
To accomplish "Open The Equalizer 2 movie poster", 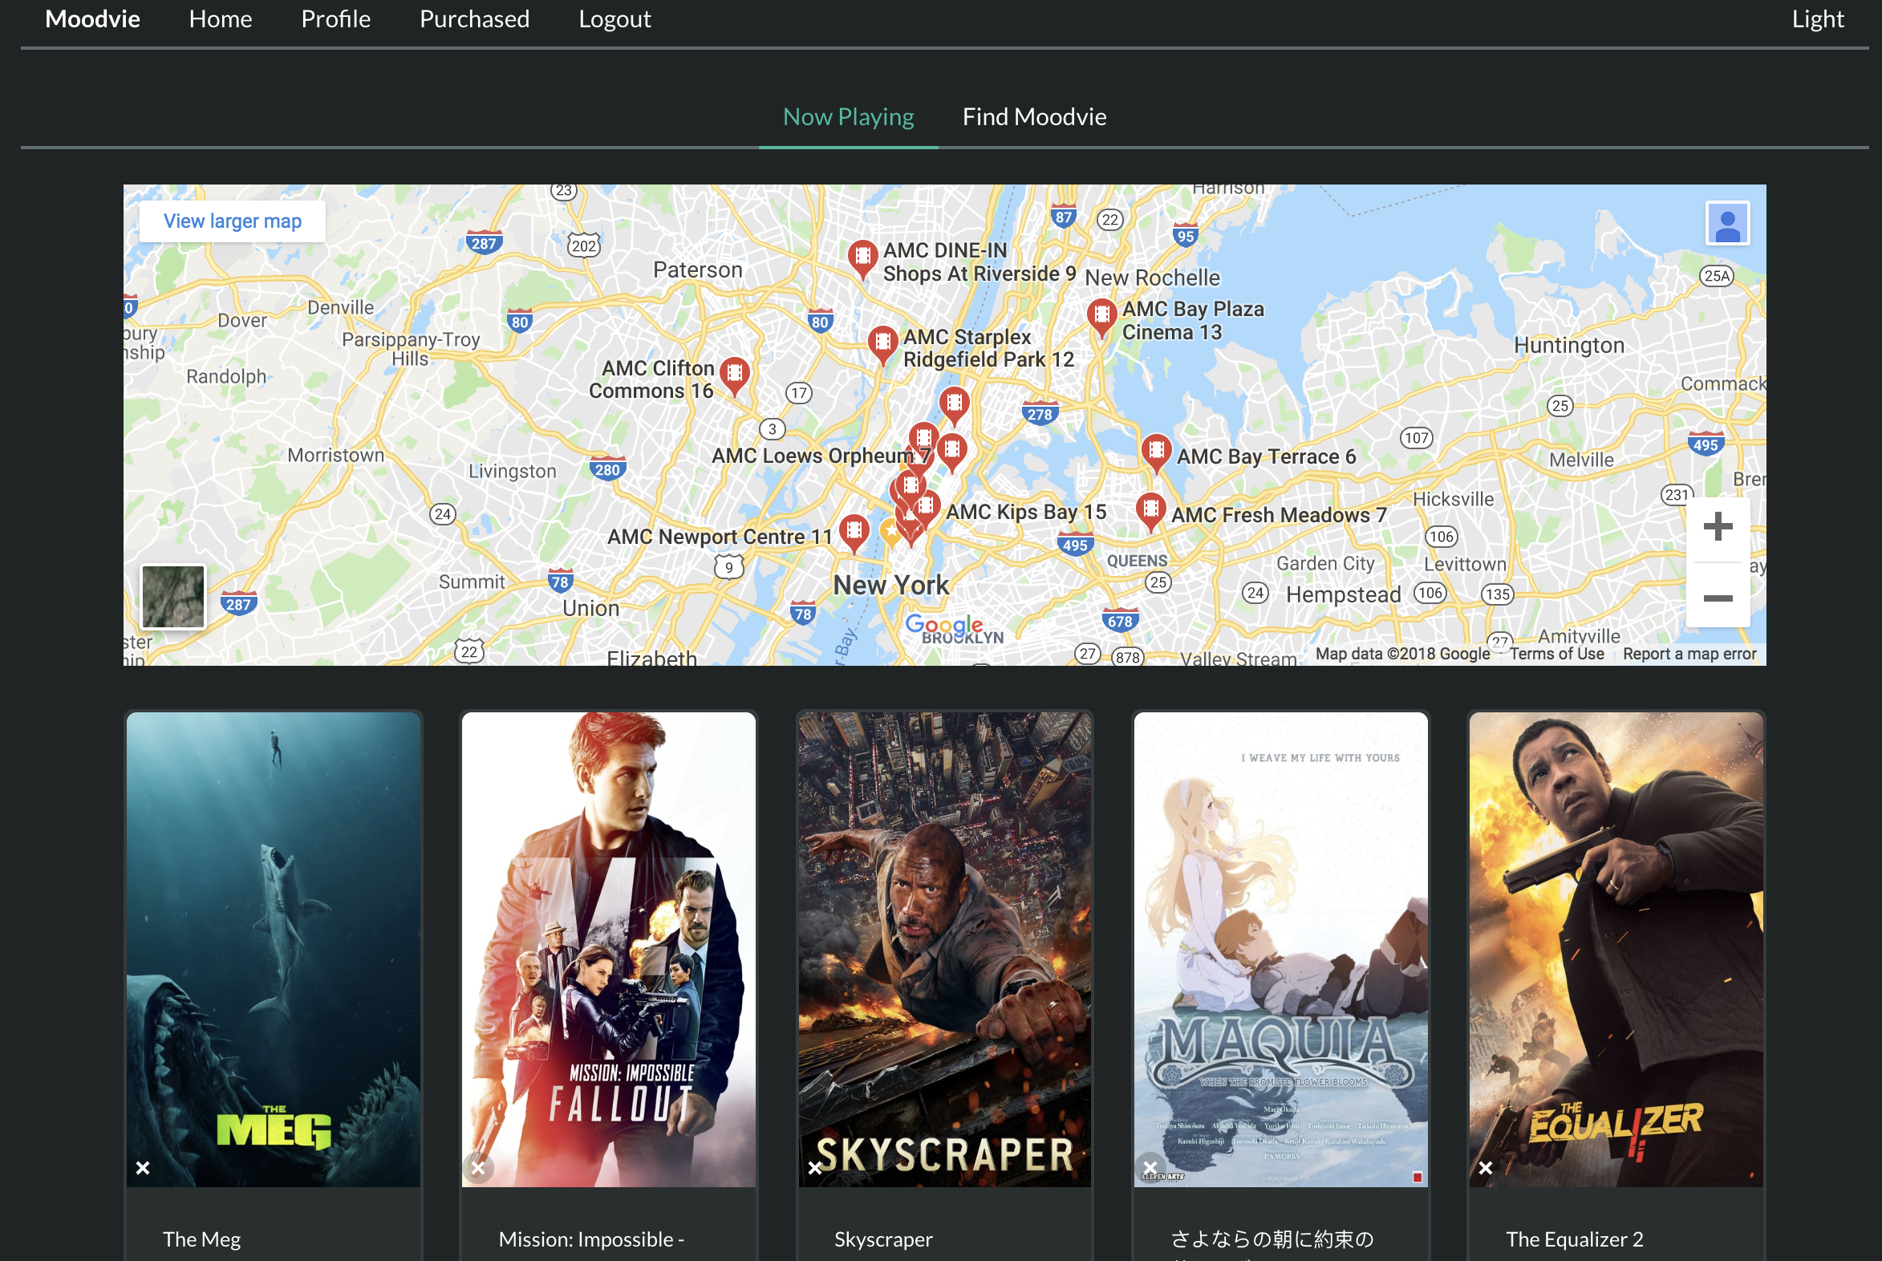I will (x=1616, y=949).
